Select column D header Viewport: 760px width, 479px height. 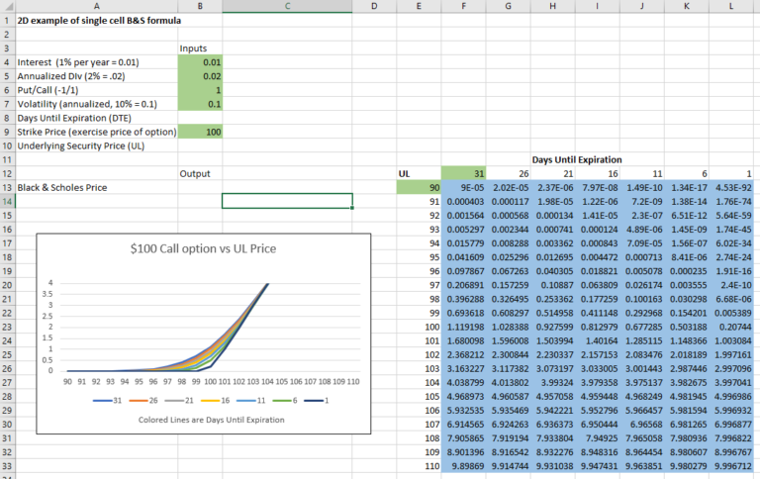pyautogui.click(x=374, y=6)
